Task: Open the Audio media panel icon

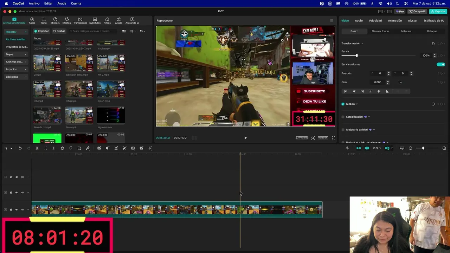Action: tap(32, 20)
